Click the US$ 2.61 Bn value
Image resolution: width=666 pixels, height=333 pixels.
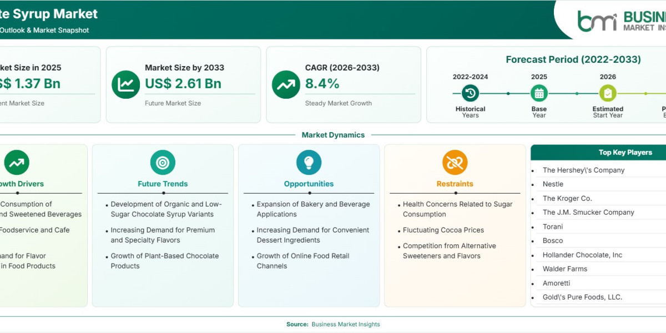183,84
